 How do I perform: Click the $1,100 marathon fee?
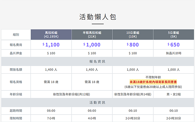click(51, 45)
